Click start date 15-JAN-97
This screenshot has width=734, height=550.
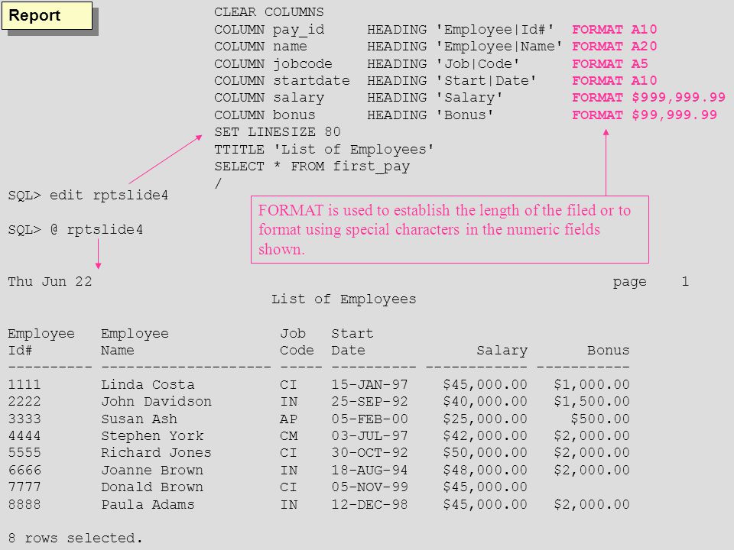coord(369,384)
